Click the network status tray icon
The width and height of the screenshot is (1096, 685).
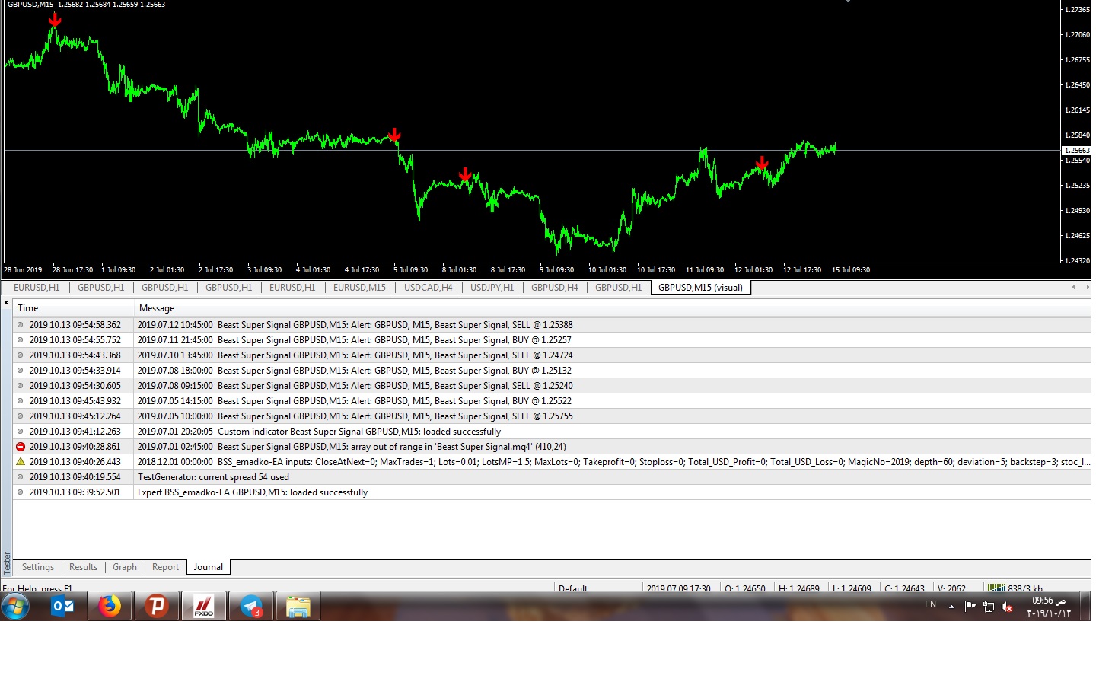(989, 607)
